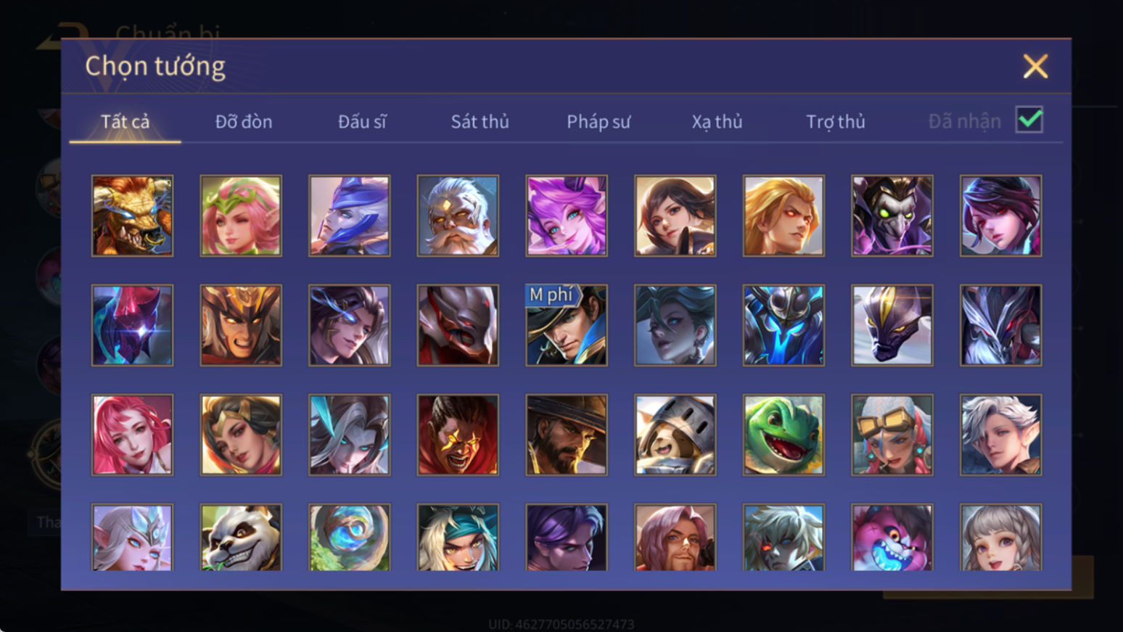The height and width of the screenshot is (632, 1123).
Task: Filter by 'Đấu sĩ' tab
Action: click(362, 121)
